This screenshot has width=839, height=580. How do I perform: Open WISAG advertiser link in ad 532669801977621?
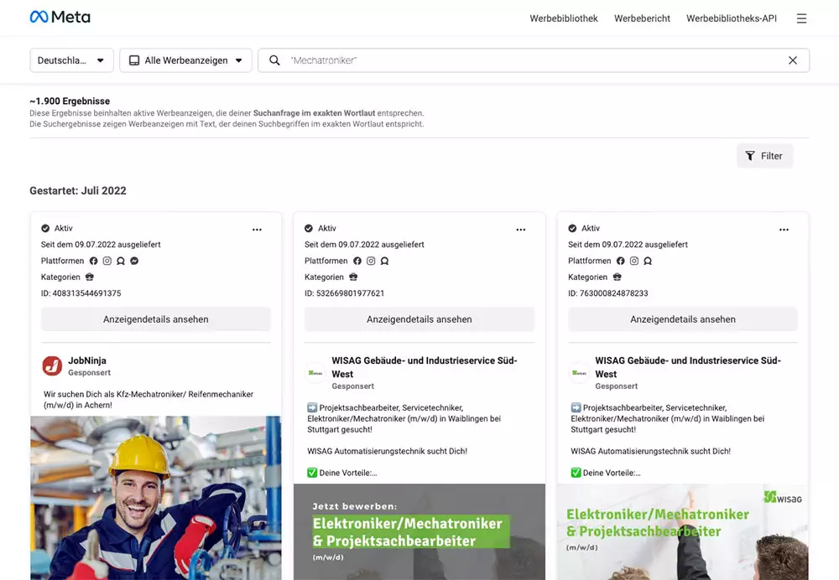click(x=425, y=367)
